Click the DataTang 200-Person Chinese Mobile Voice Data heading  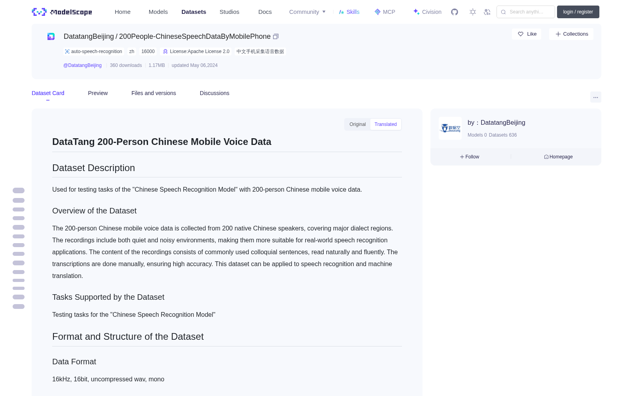click(x=162, y=142)
